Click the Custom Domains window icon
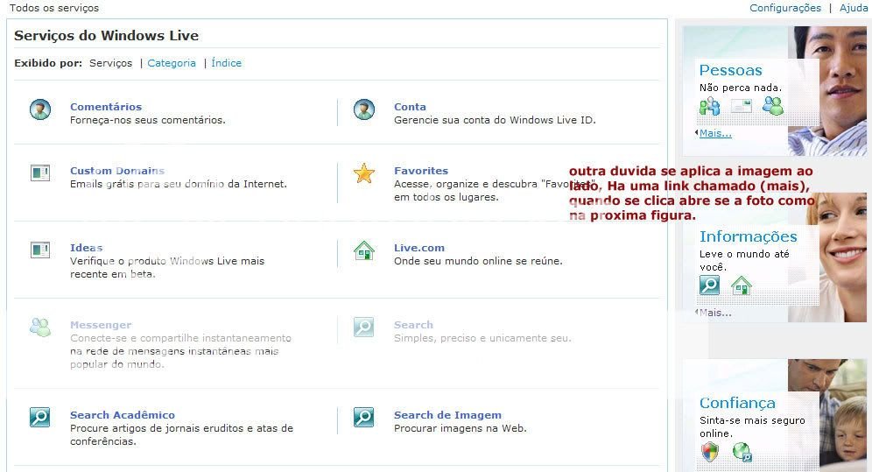 coord(40,173)
